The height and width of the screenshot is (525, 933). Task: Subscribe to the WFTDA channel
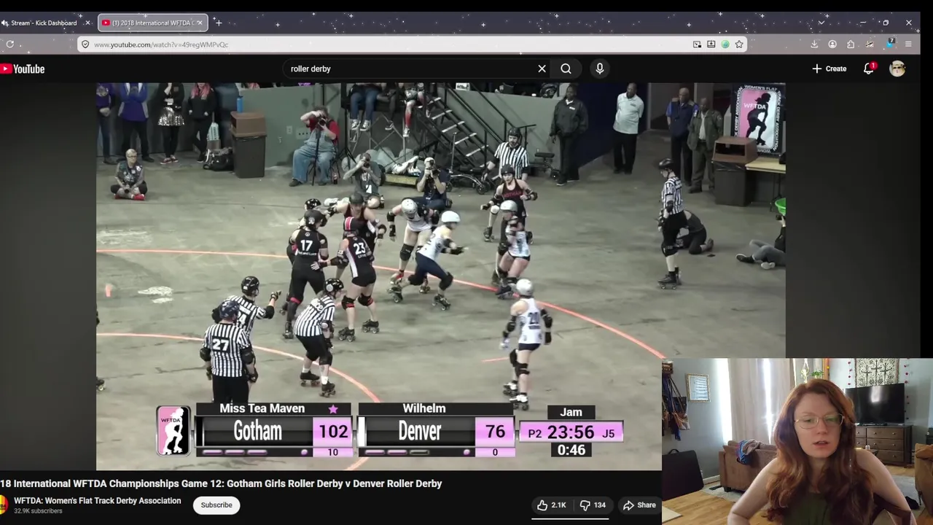(x=216, y=505)
